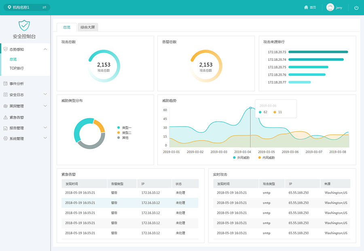Viewport: 364px width, 251px height.
Task: Toggle the 内网威胁 legend series
Action: tap(267, 158)
